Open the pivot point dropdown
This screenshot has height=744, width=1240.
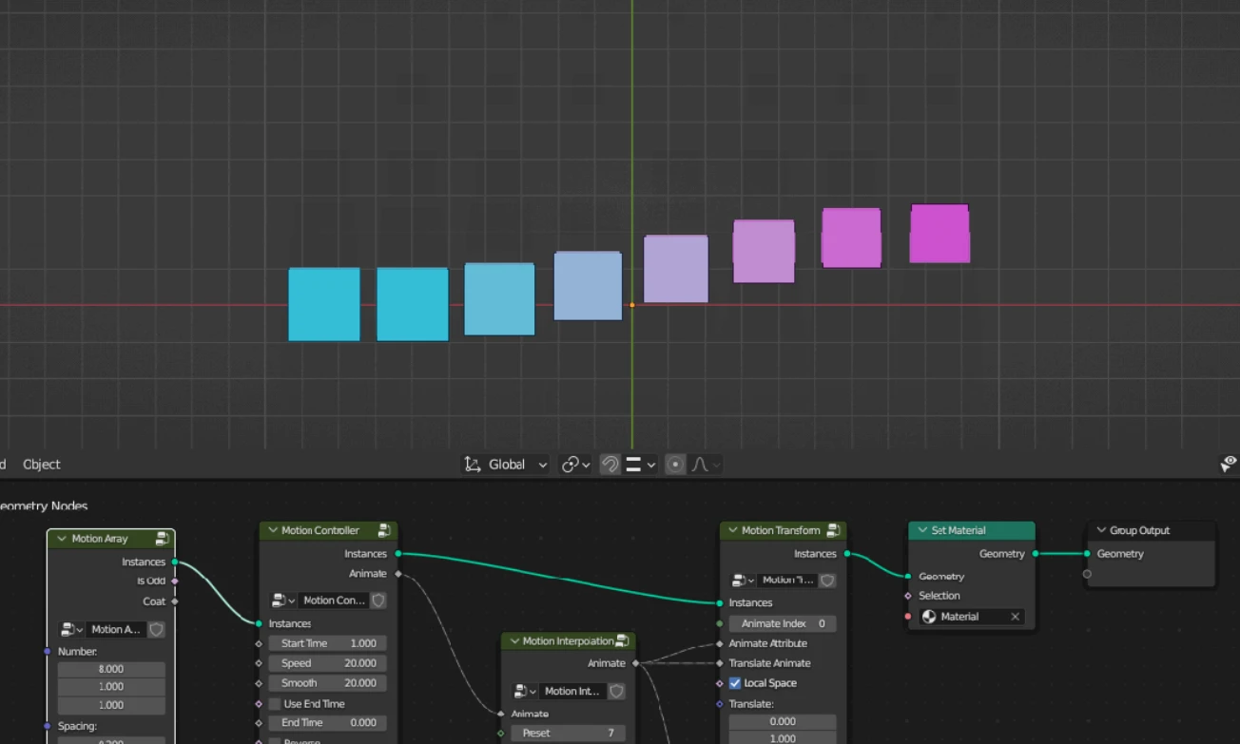point(575,465)
